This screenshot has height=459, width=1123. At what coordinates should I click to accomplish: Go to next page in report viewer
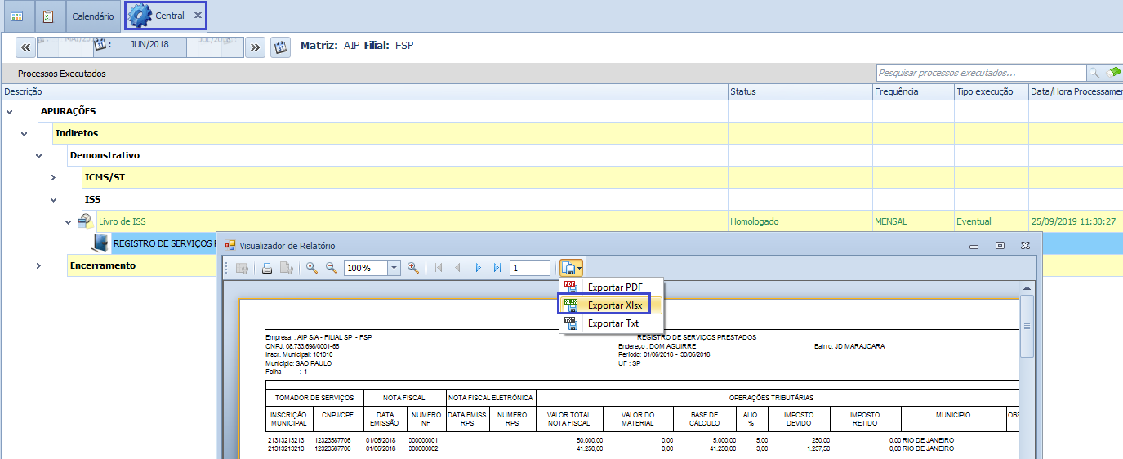click(478, 268)
